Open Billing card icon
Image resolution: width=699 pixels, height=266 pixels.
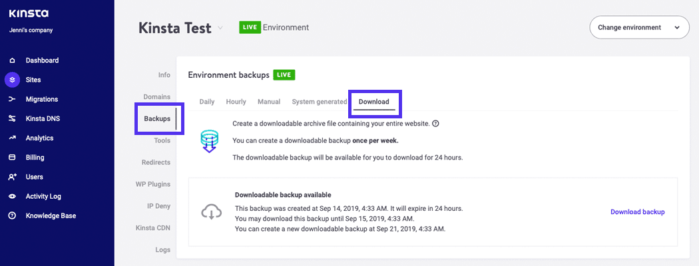(12, 158)
